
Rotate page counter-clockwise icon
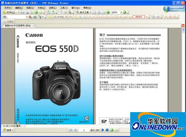pos(49,12)
